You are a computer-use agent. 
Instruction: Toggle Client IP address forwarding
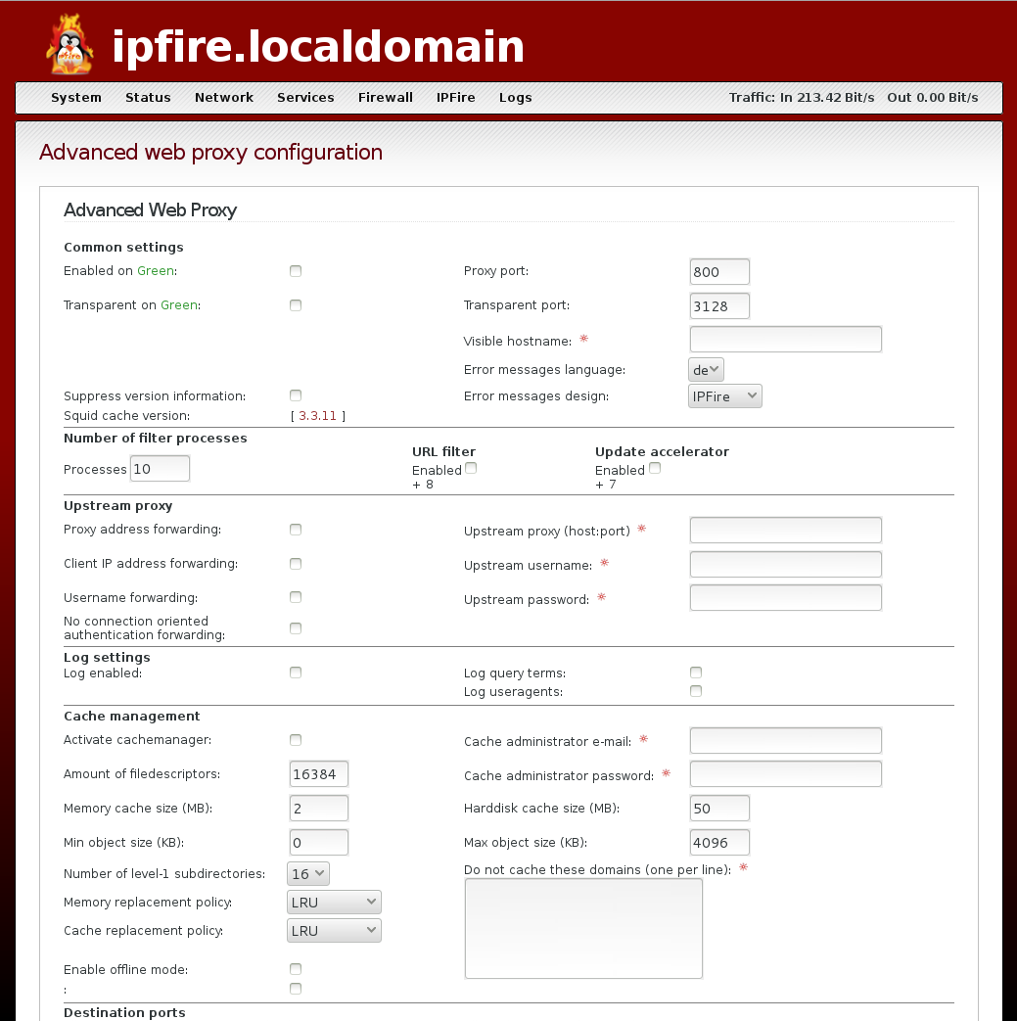(296, 564)
